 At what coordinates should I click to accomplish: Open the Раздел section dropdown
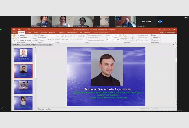pyautogui.click(x=42, y=40)
